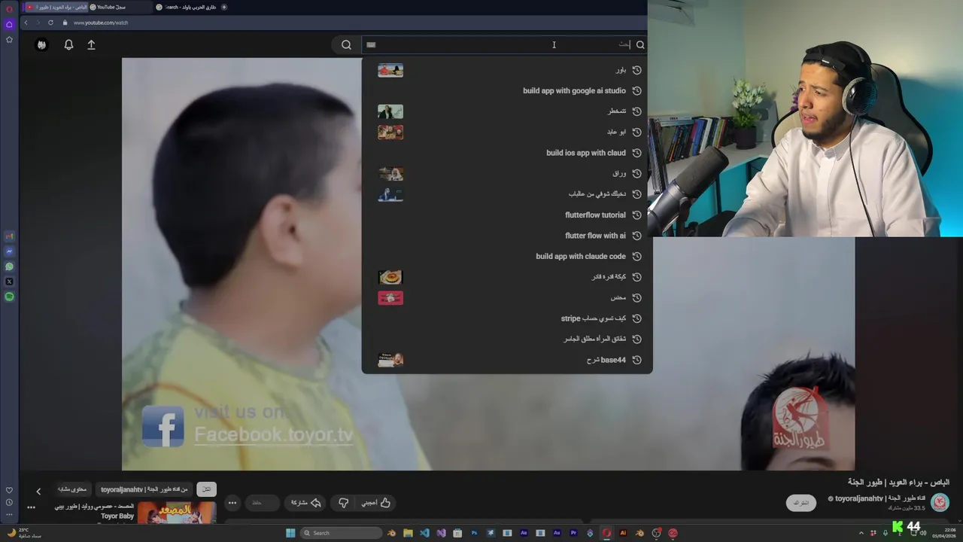
Task: Open the YouTube account avatar icon
Action: pyautogui.click(x=41, y=44)
